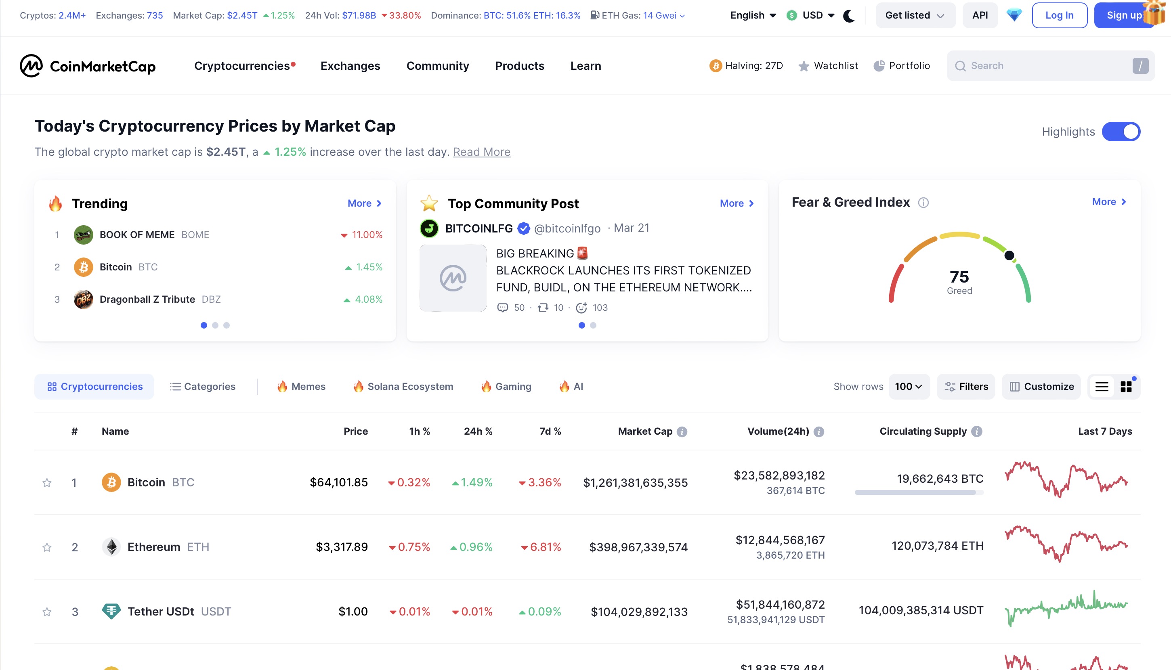Screen dimensions: 1171x670
Task: Click the Fear & Greed Index info icon
Action: (x=924, y=202)
